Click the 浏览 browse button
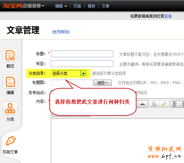The width and height of the screenshot is (184, 163). pyautogui.click(x=103, y=83)
